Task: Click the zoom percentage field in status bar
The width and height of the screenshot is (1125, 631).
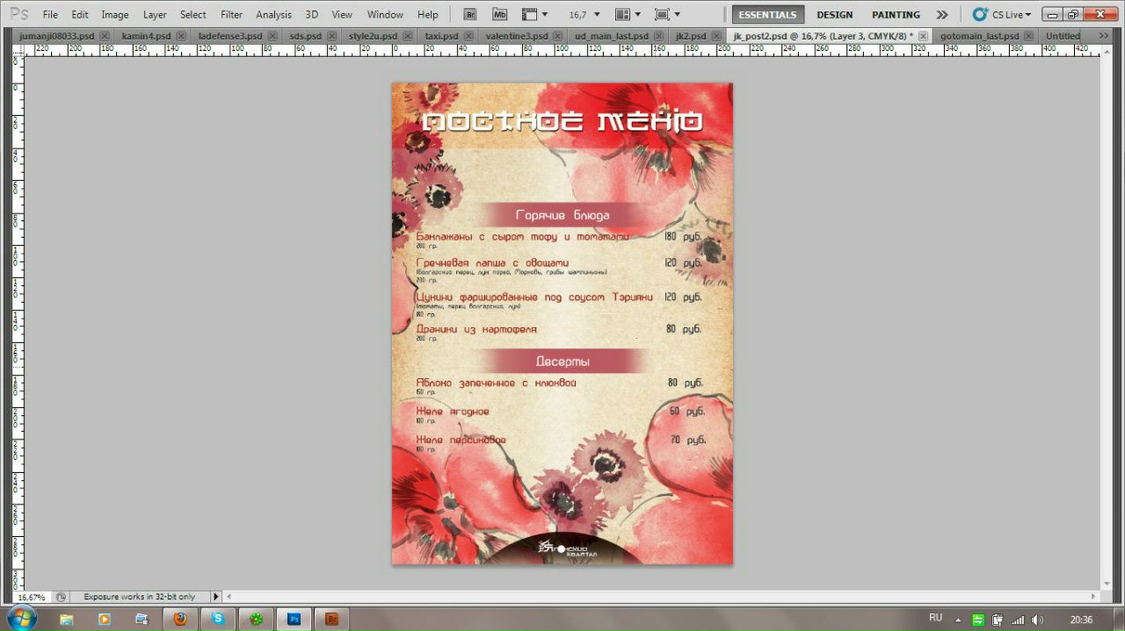Action: 31,597
